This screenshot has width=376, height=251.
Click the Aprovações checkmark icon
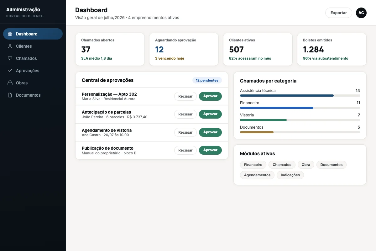coord(10,71)
